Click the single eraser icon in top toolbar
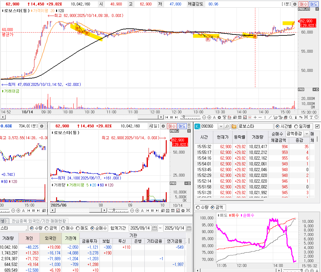 275,117
